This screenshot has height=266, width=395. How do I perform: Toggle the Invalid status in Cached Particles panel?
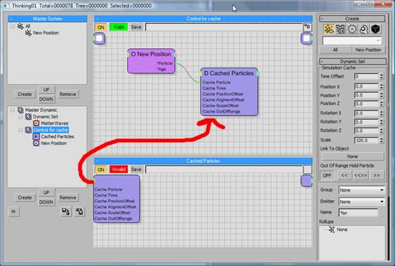[x=118, y=169]
